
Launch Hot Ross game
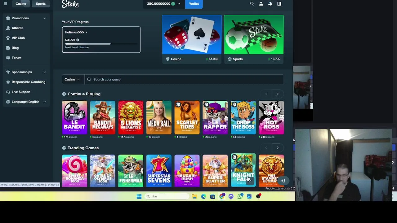click(271, 117)
